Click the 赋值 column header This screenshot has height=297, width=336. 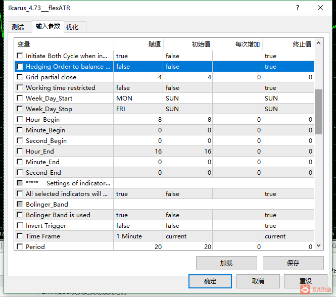coord(138,44)
